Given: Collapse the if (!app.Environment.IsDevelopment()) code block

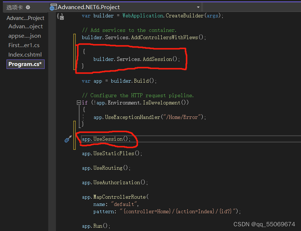Looking at the screenshot, I should tap(78, 103).
